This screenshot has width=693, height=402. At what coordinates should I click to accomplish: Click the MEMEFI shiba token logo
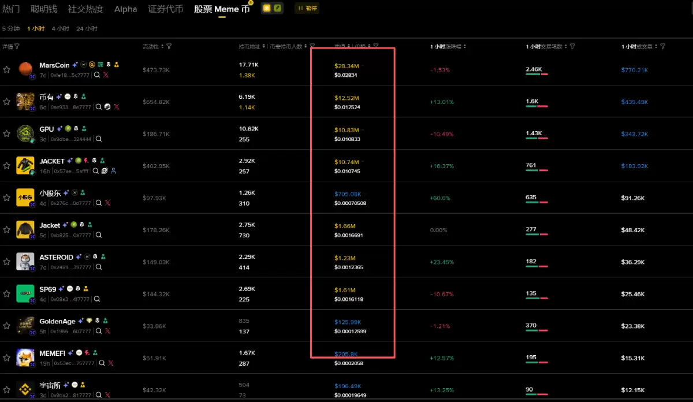25,358
